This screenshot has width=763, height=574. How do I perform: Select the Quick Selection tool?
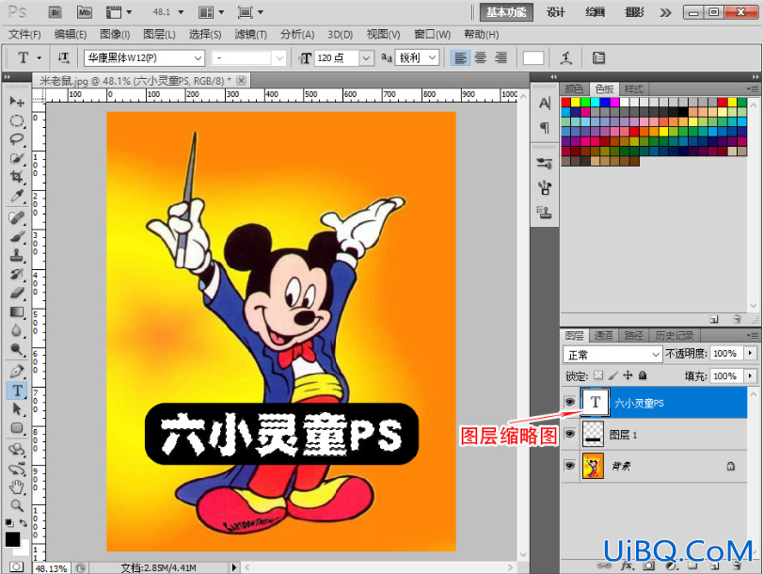pos(17,158)
